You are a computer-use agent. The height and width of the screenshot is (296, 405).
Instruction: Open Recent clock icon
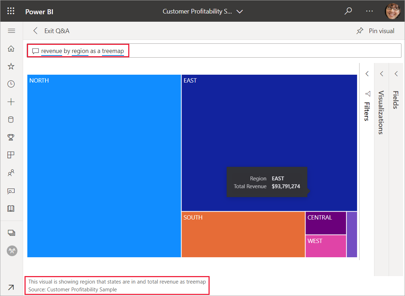(x=11, y=84)
